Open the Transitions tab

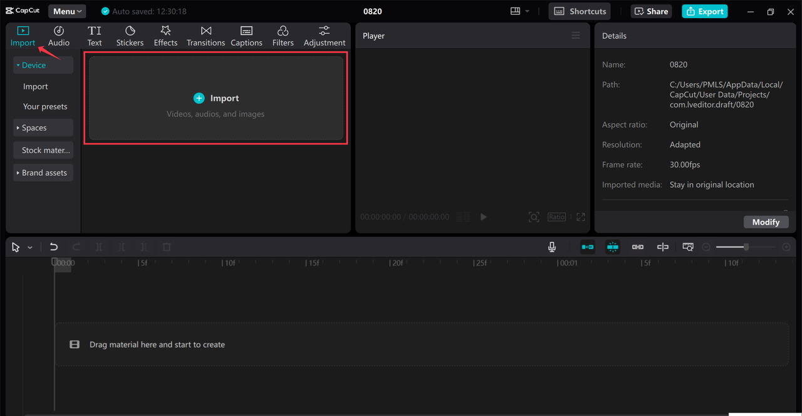tap(206, 36)
